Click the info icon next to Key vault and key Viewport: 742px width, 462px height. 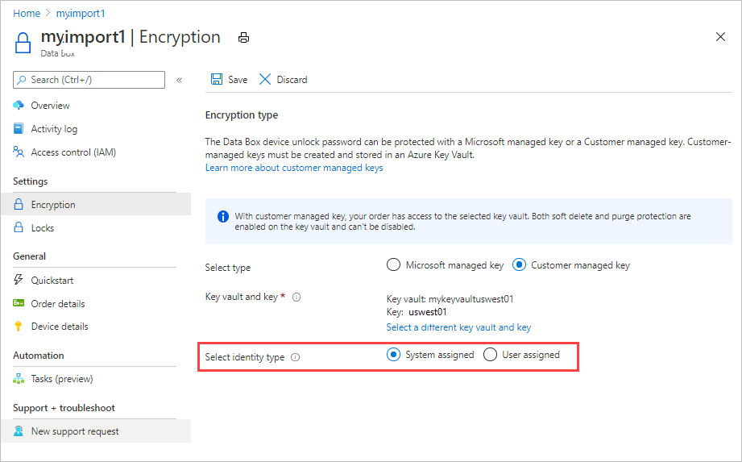pyautogui.click(x=296, y=298)
